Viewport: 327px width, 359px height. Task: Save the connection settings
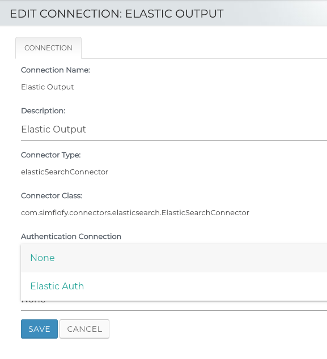(39, 329)
